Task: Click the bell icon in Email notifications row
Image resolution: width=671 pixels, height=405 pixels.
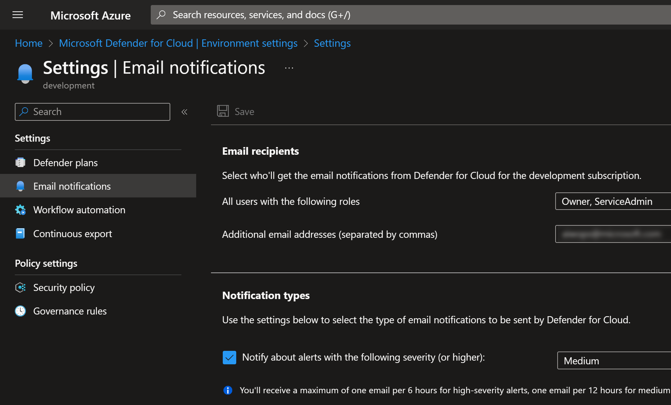Action: click(20, 186)
